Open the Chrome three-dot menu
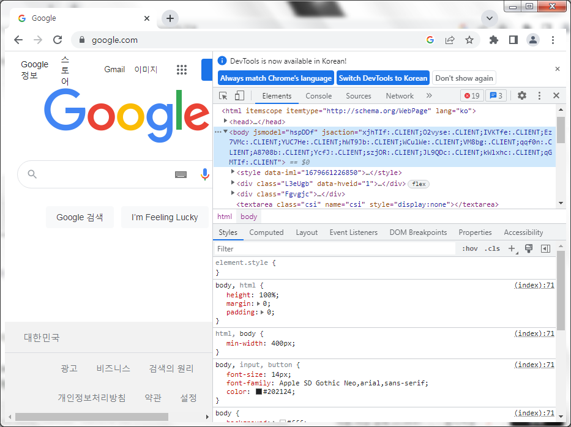This screenshot has width=571, height=427. [x=553, y=40]
